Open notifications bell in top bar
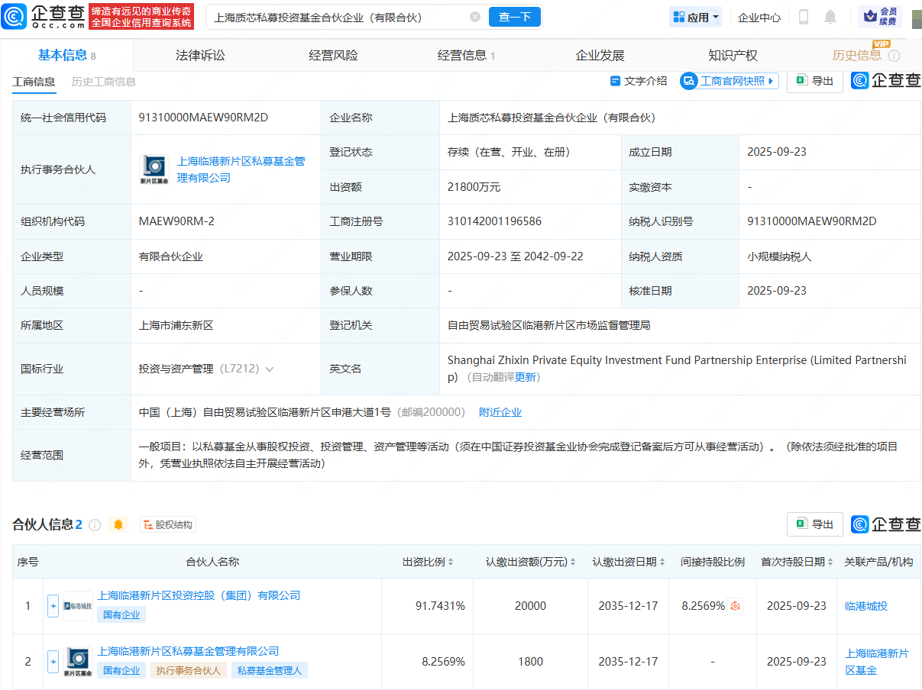The image size is (922, 690). [830, 17]
